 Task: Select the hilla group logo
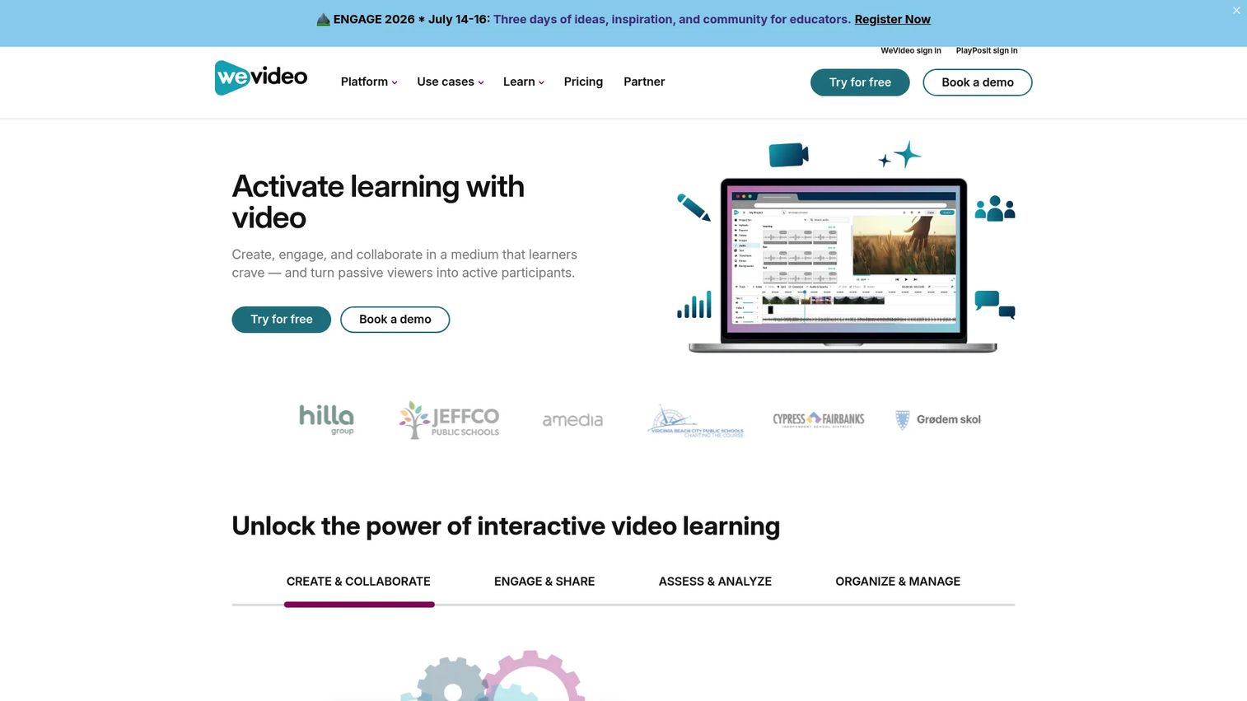click(x=327, y=419)
